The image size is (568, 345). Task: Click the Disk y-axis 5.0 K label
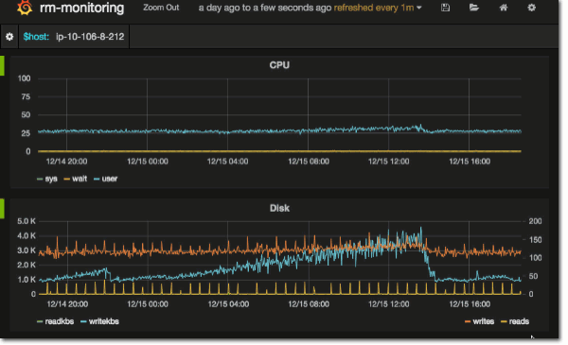(27, 221)
